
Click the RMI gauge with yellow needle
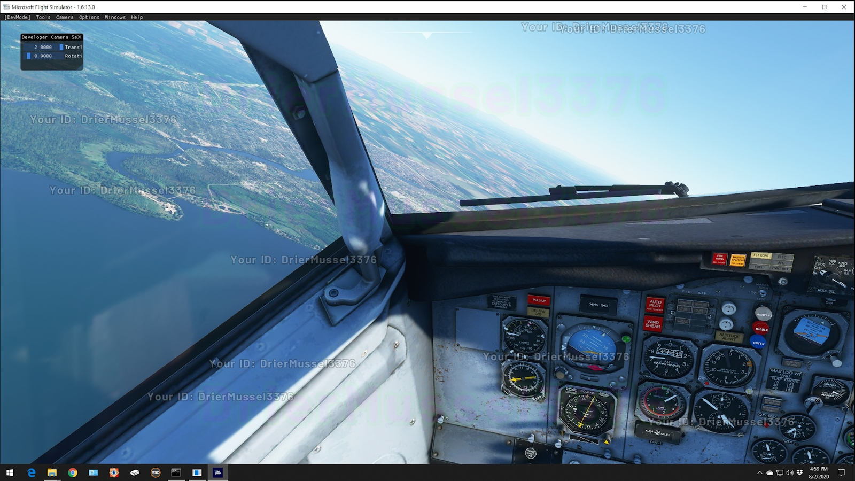click(x=523, y=379)
